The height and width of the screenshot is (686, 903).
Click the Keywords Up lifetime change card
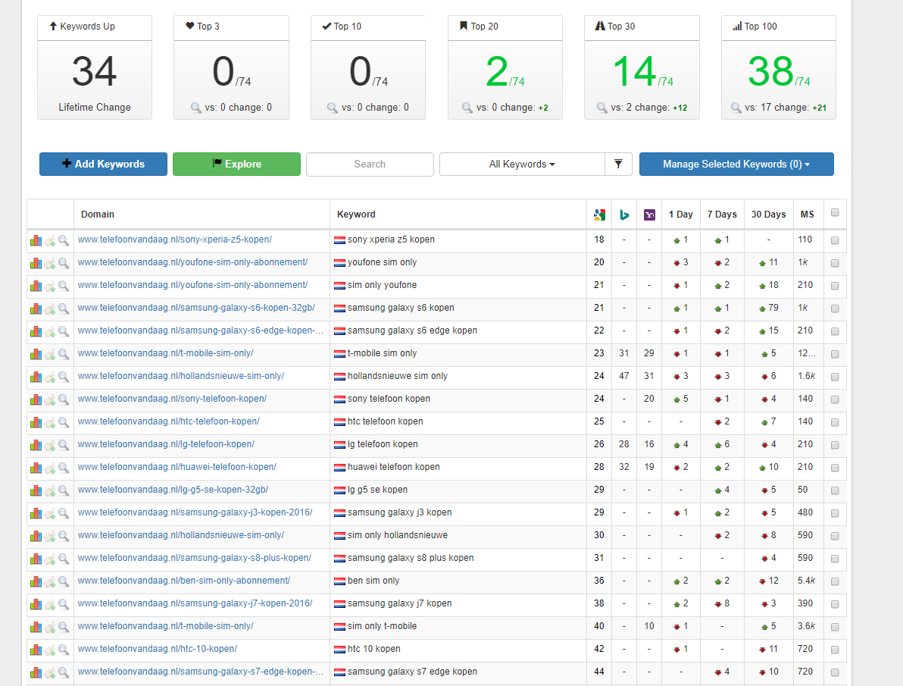pos(95,67)
